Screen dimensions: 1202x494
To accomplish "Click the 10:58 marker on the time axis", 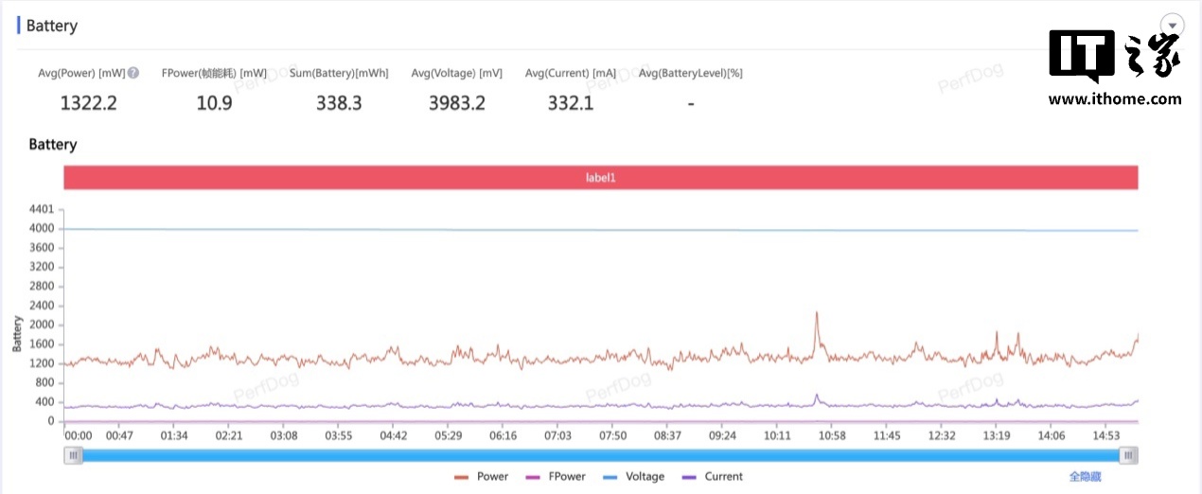I will tap(832, 436).
